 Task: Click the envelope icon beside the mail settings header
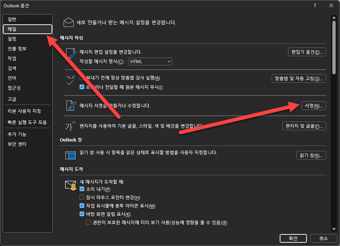click(x=69, y=22)
